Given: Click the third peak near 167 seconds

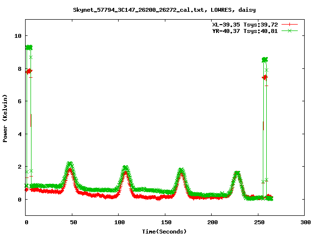Looking at the screenshot, I should pos(181,171).
